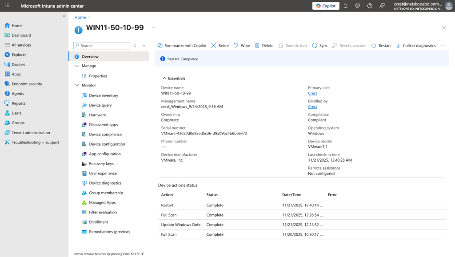Open Remediations (preview) page
Screen dimensions: 455x257
[109, 232]
